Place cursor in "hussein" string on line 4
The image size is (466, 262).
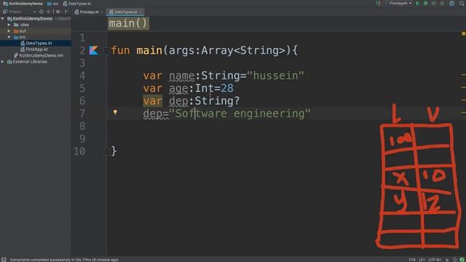tap(275, 76)
